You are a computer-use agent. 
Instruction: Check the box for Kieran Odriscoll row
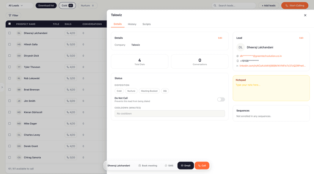click(x=9, y=112)
